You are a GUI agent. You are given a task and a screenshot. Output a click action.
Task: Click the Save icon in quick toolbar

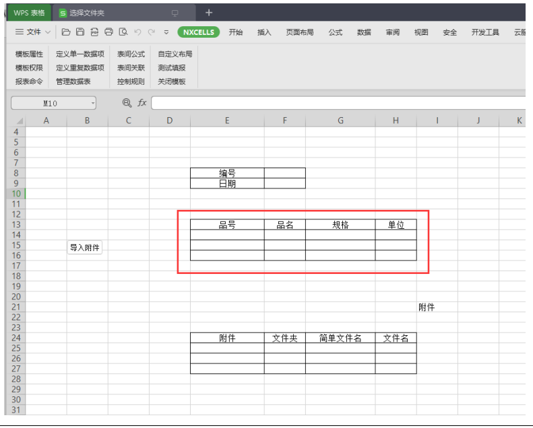[80, 32]
